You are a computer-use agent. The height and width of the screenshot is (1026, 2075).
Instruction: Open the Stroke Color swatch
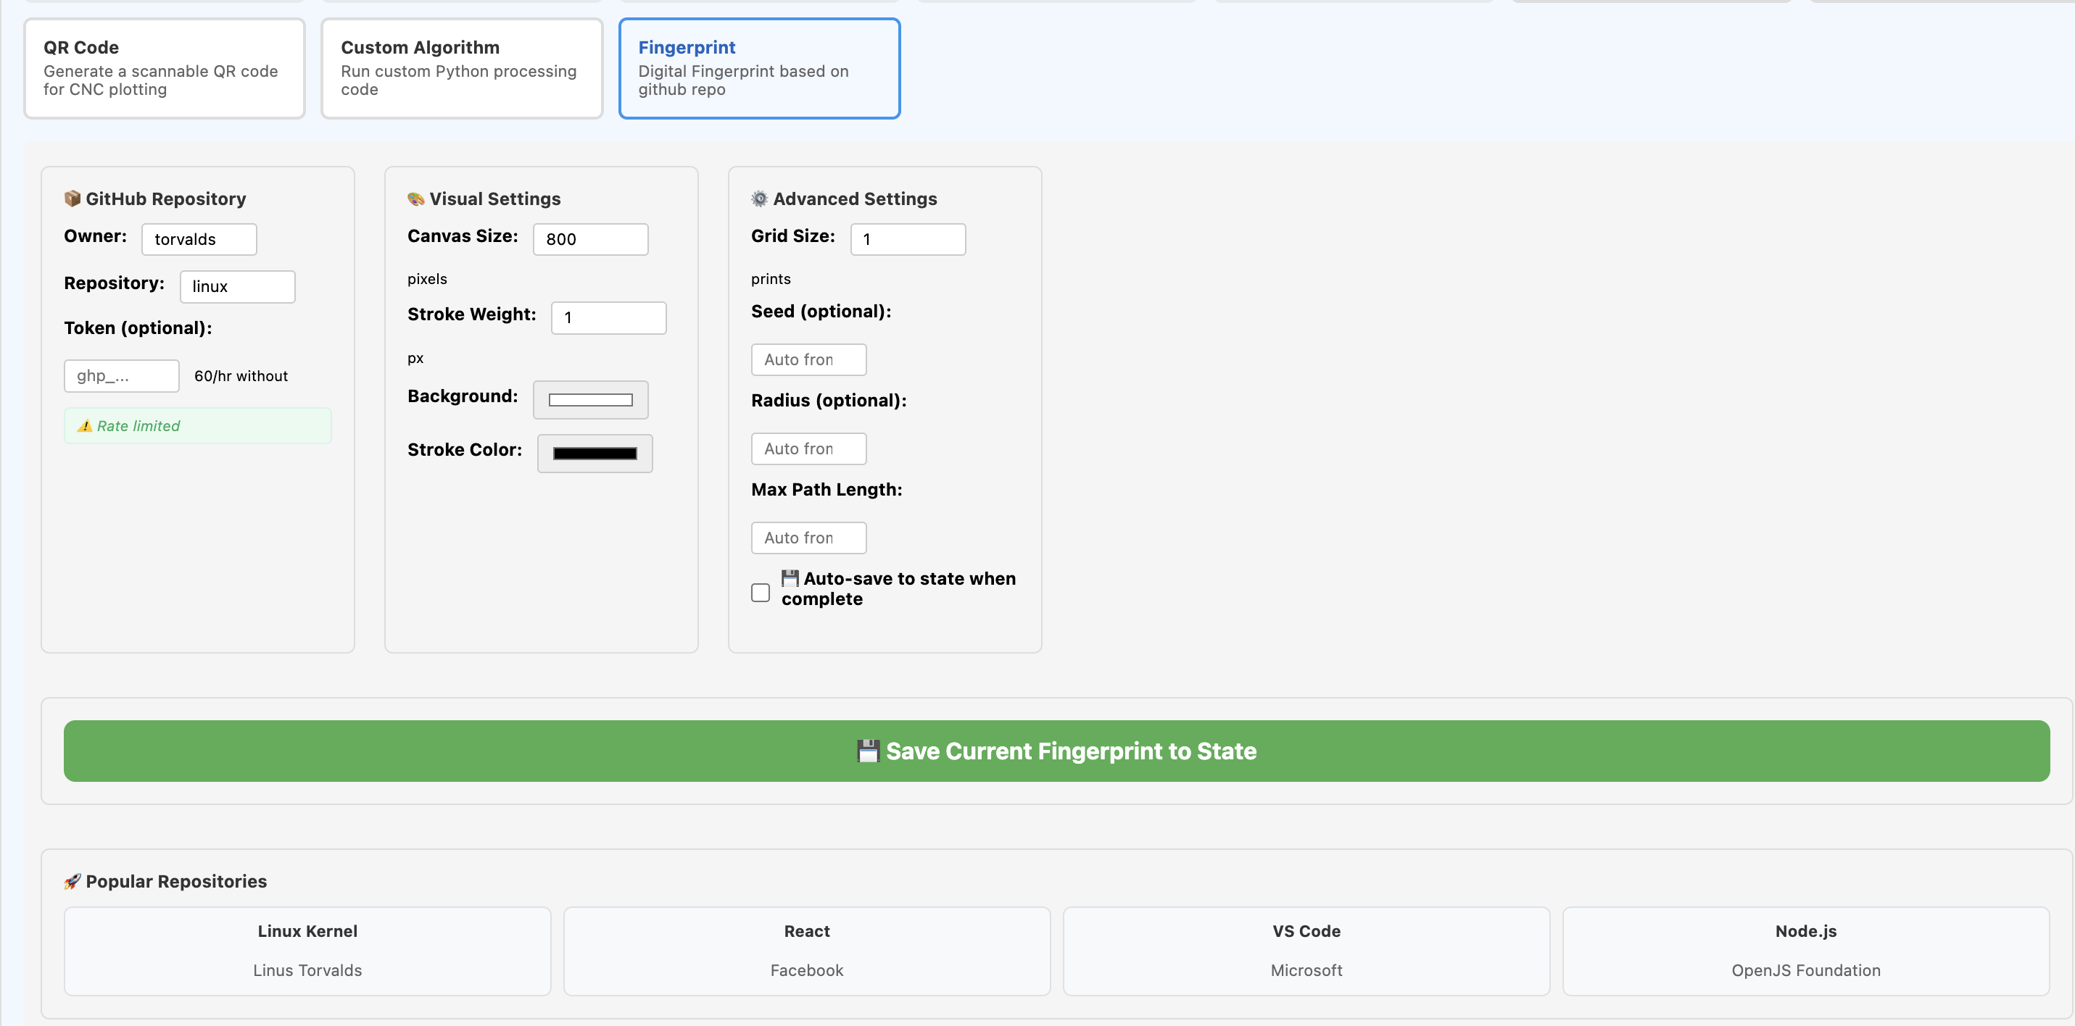pos(595,453)
